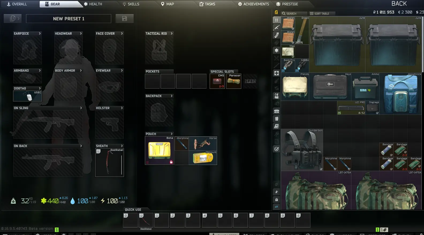The image size is (424, 235).
Task: Click the BACK button
Action: 399,4
